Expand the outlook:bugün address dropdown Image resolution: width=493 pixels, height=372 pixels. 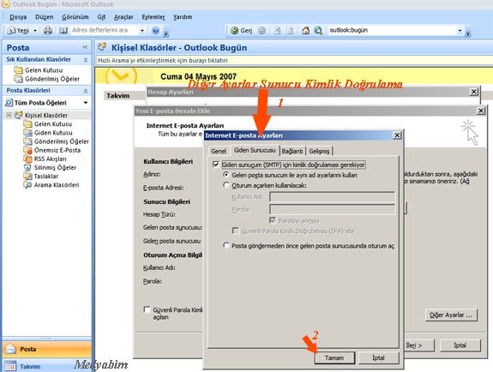pyautogui.click(x=460, y=31)
